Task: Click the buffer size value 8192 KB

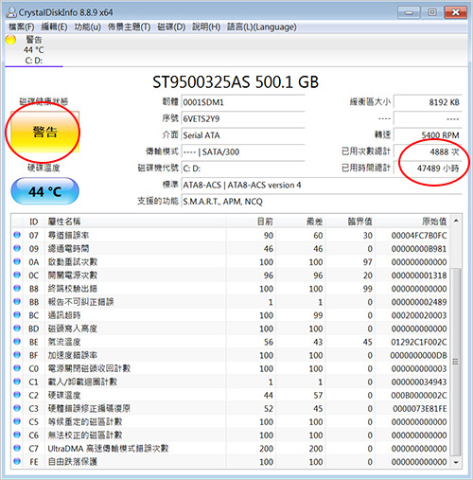Action: [x=428, y=102]
